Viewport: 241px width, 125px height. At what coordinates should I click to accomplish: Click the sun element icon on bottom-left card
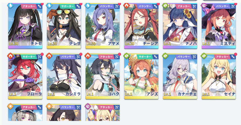pyautogui.click(x=11, y=106)
